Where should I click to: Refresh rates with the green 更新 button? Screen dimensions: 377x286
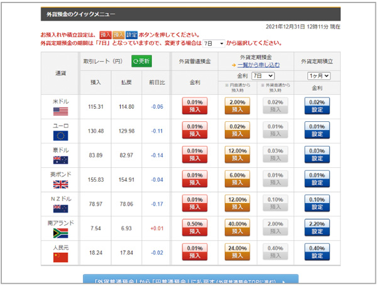coord(141,62)
